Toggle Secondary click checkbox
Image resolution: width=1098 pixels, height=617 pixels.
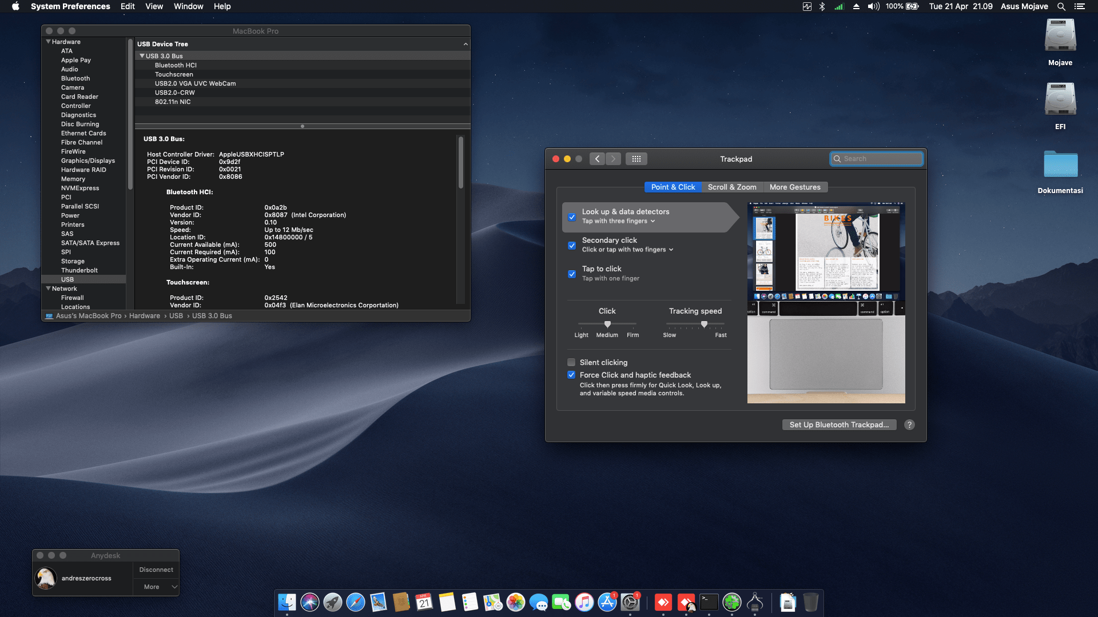pos(571,246)
